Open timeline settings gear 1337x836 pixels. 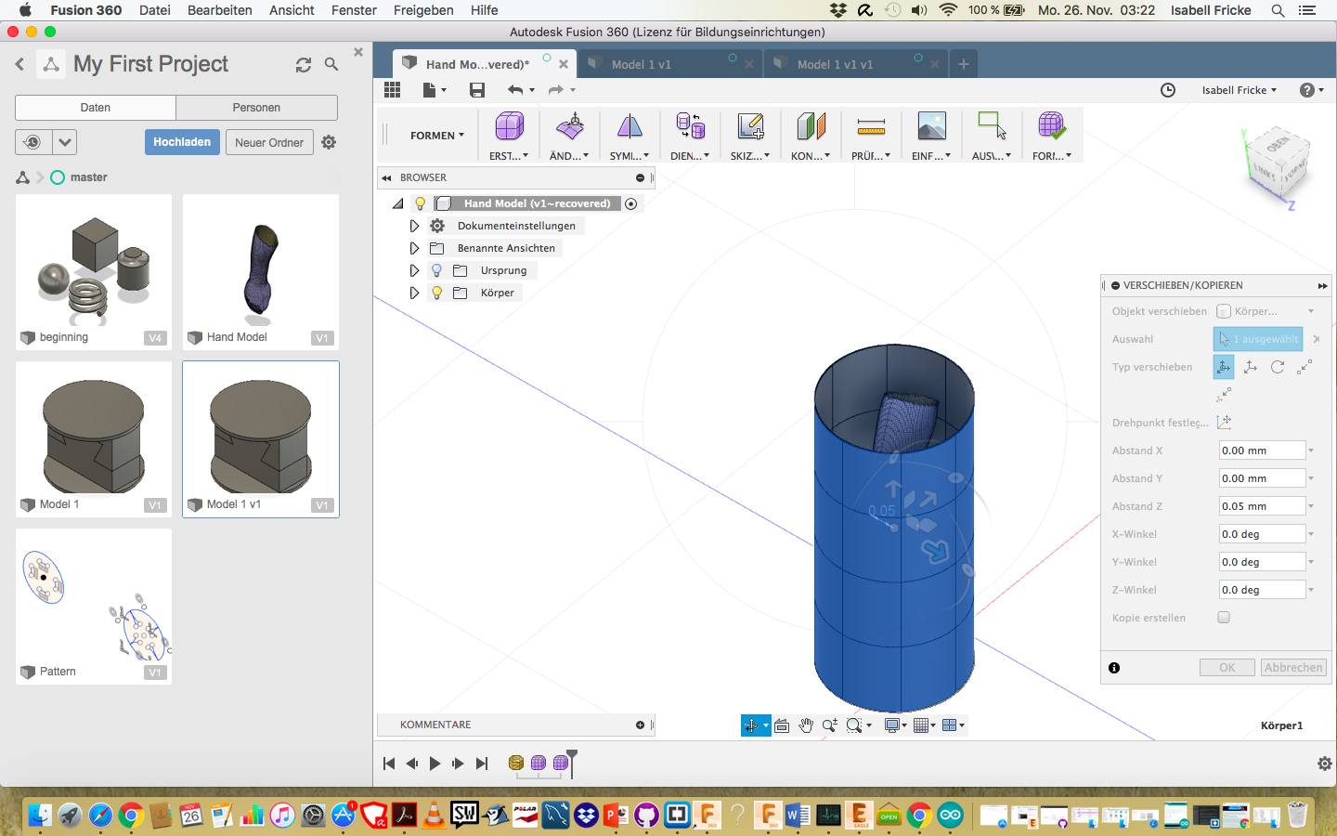[x=1325, y=764]
